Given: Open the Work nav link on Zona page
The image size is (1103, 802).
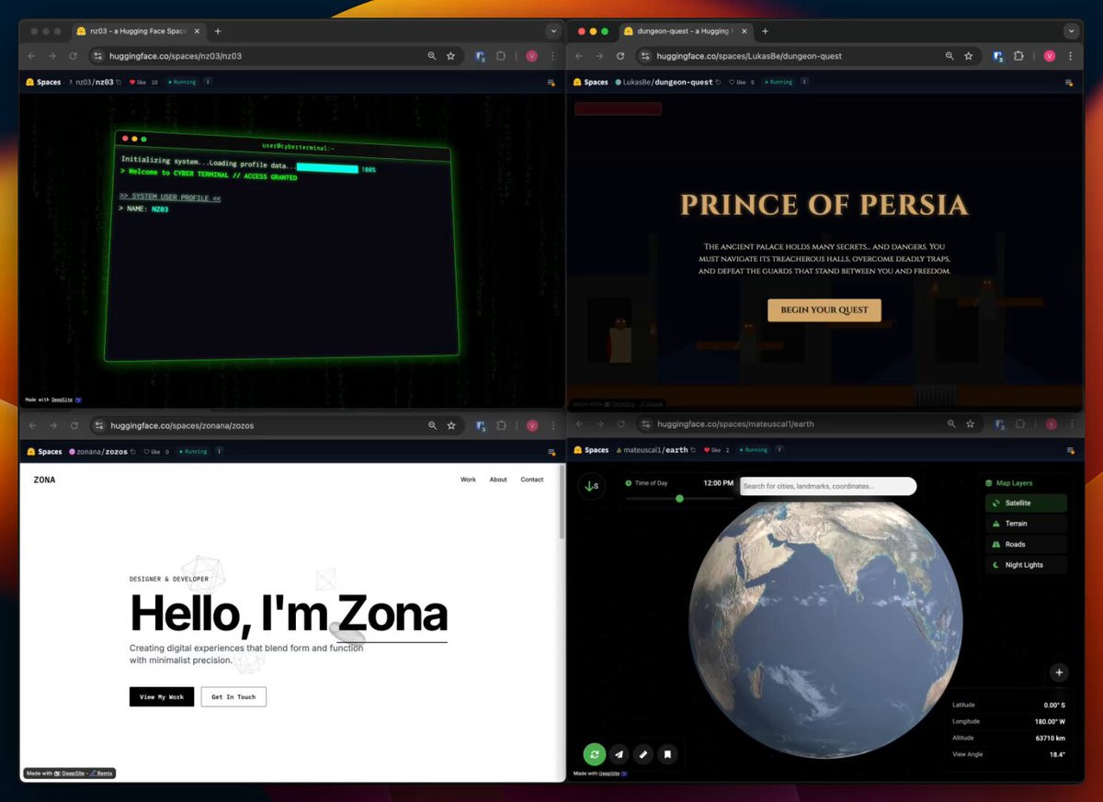Looking at the screenshot, I should 469,480.
